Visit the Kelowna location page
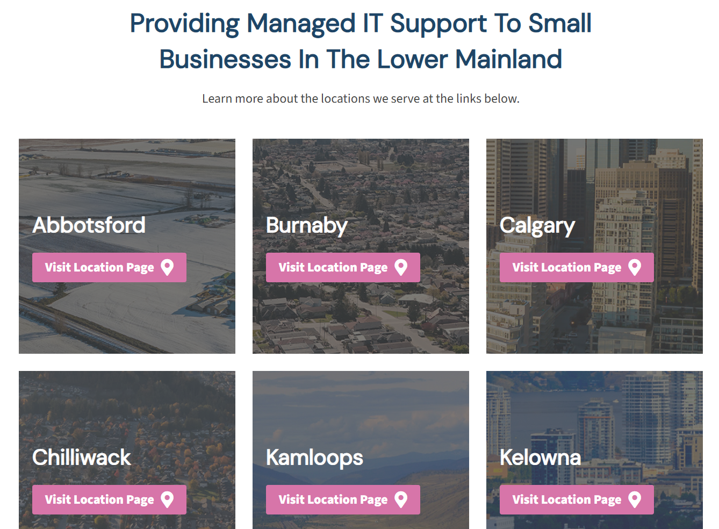This screenshot has width=719, height=529. (576, 499)
